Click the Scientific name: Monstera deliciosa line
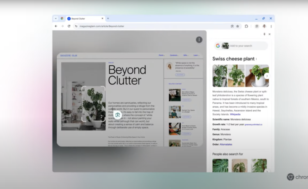The image size is (308, 189). (x=231, y=120)
